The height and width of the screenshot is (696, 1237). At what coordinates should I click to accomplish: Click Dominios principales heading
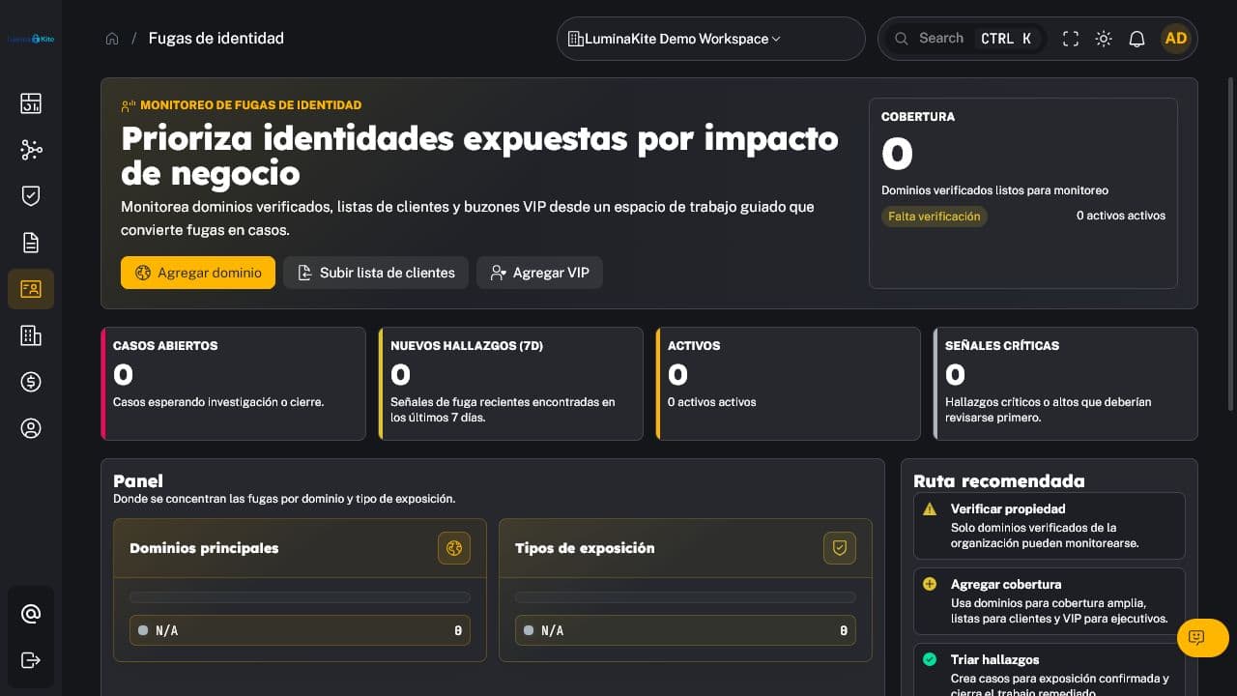[x=204, y=548]
